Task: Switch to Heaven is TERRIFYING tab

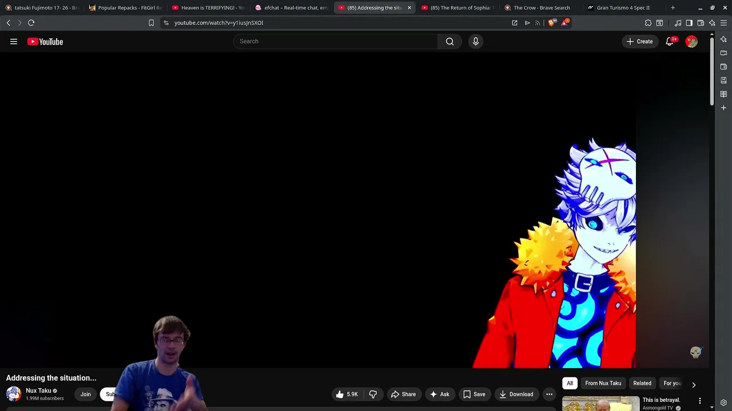Action: [x=209, y=7]
